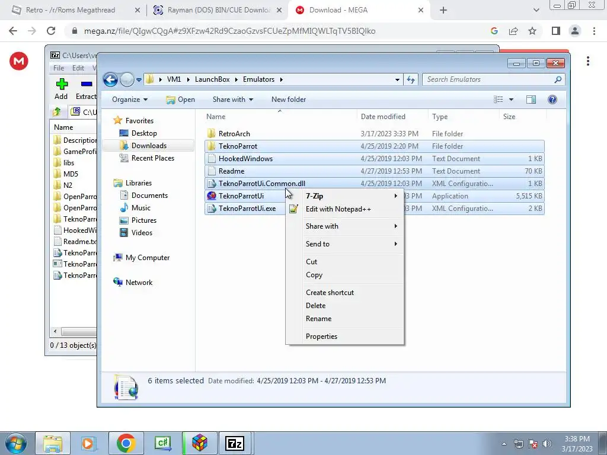Select the TeknoParrot folder
Image resolution: width=607 pixels, height=455 pixels.
pos(375,146)
